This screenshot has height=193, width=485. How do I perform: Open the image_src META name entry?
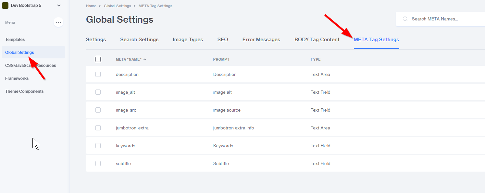point(126,110)
